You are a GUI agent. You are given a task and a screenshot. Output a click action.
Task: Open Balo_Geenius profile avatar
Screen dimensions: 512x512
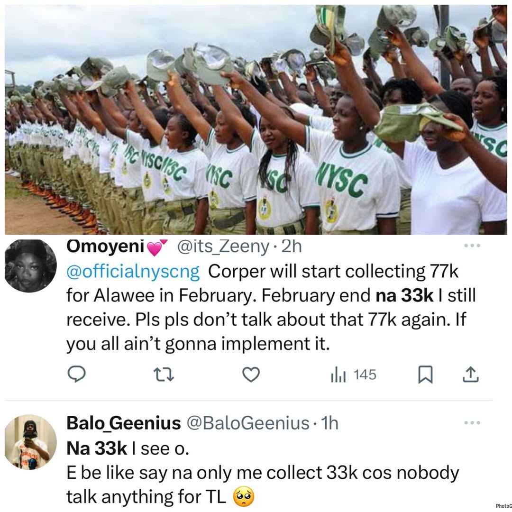(x=31, y=442)
